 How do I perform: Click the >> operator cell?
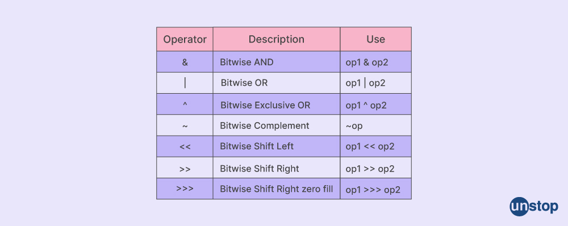pos(185,168)
